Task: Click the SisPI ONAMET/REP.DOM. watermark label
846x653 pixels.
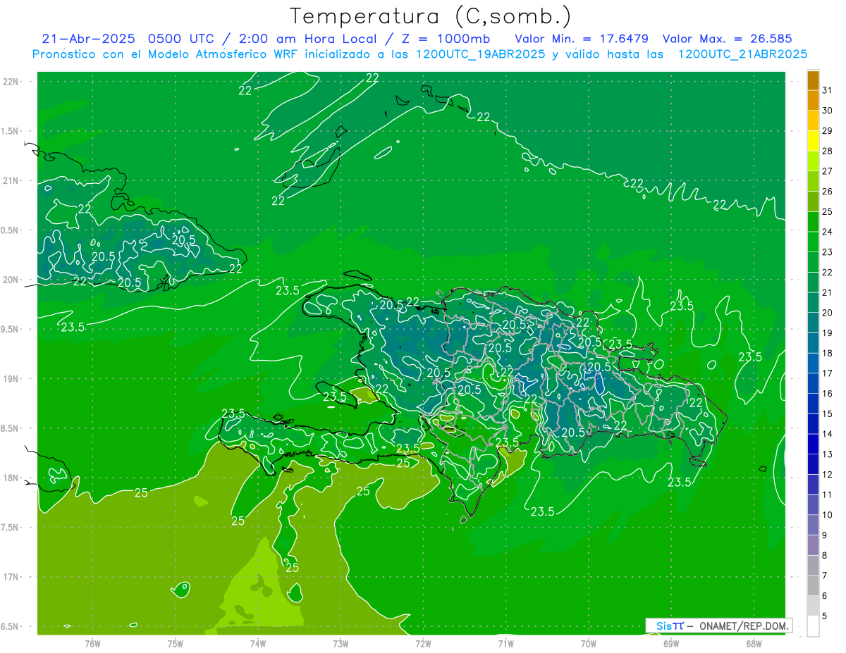Action: tap(719, 626)
